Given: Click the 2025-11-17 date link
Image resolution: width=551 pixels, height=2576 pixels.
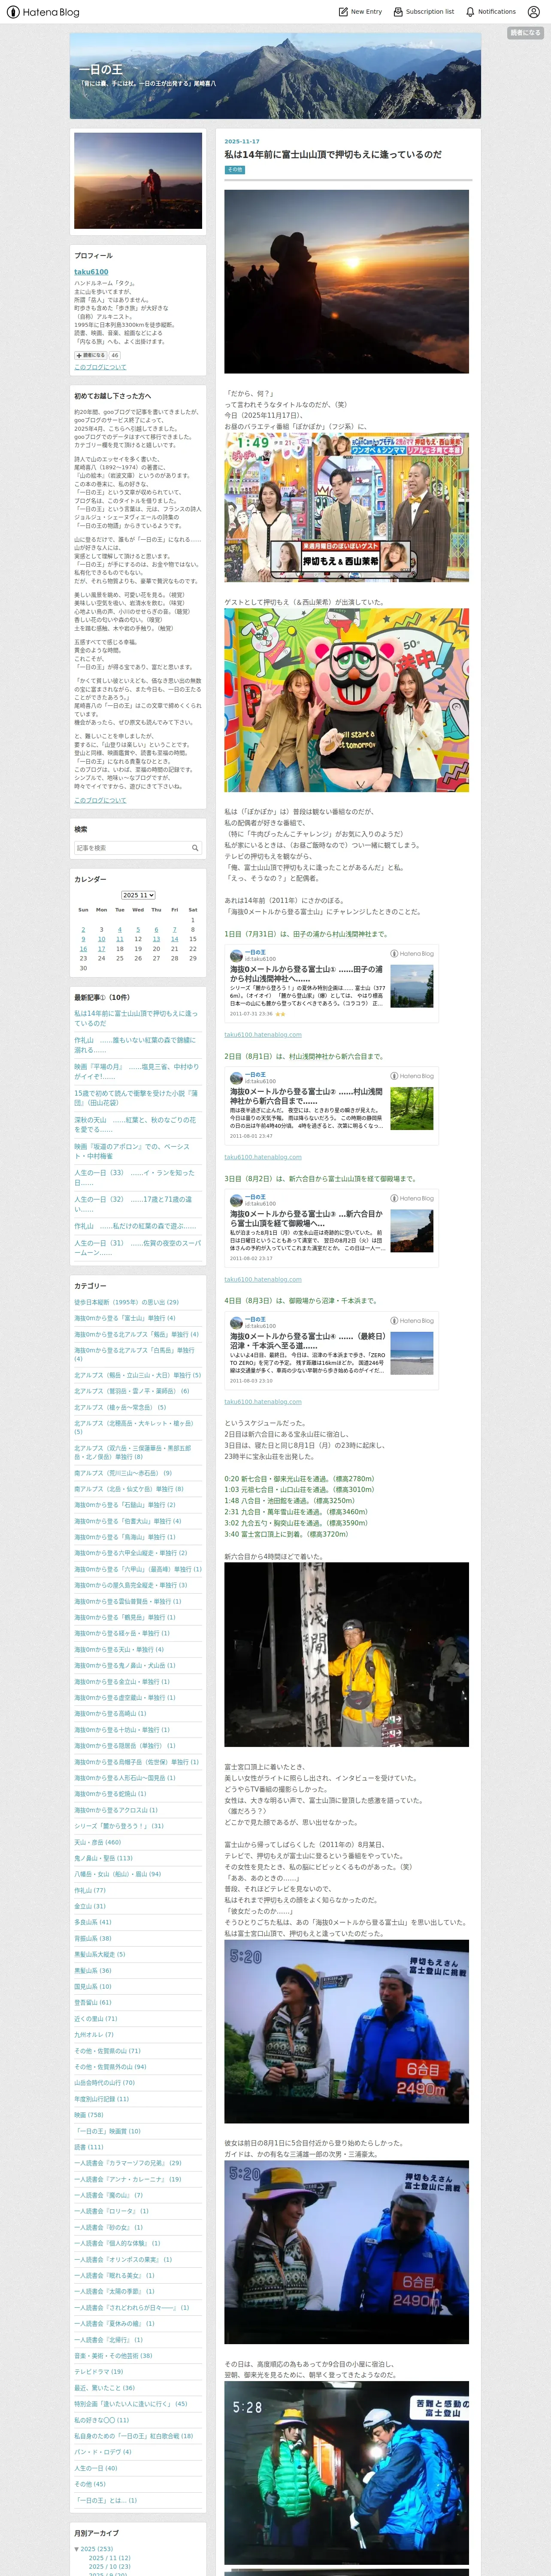Looking at the screenshot, I should pyautogui.click(x=241, y=142).
